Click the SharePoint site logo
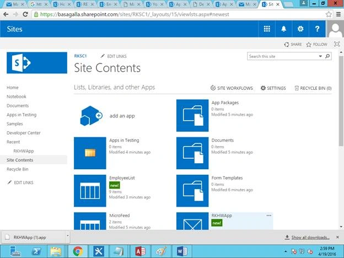This screenshot has width=344, height=258. point(37,63)
